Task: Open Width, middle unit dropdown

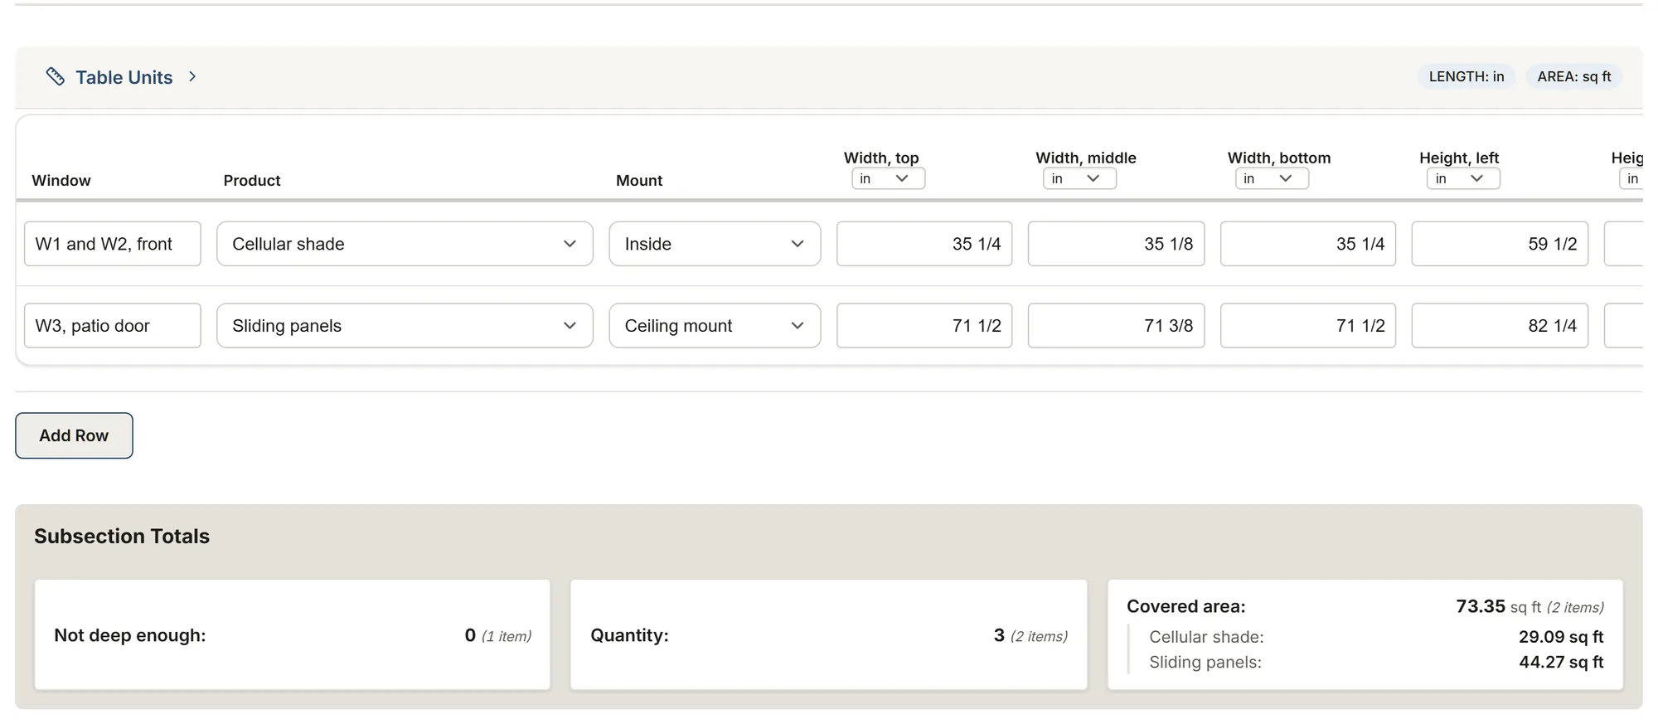Action: click(1079, 178)
